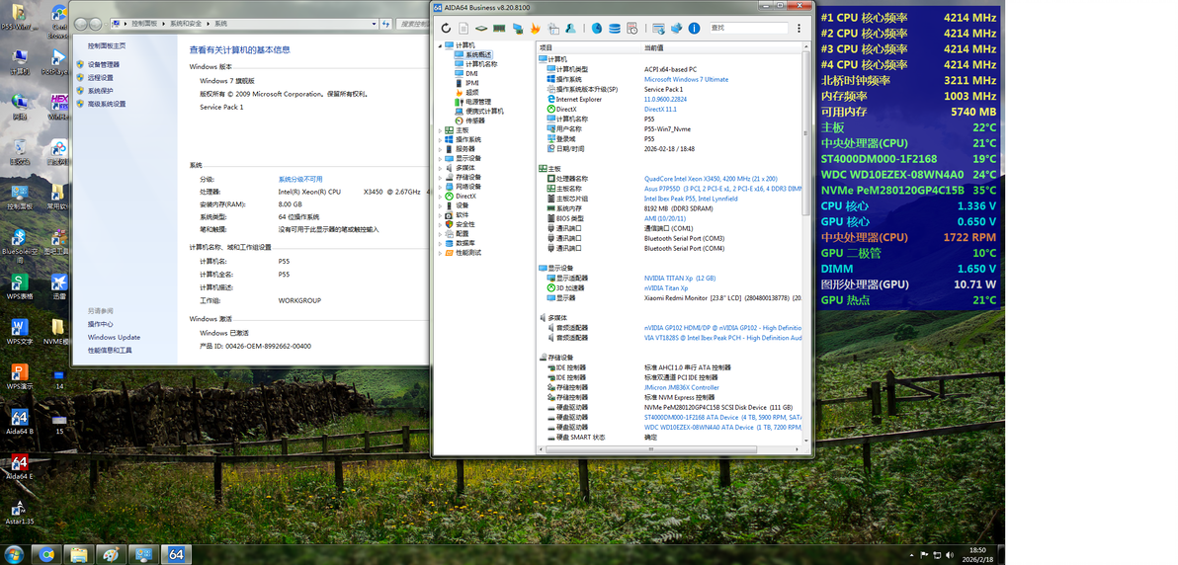Expand the 多媒体 tree node
The height and width of the screenshot is (565, 1178).
click(x=440, y=168)
